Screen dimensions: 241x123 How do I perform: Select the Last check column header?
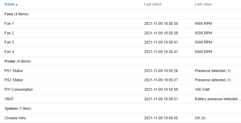click(x=153, y=4)
